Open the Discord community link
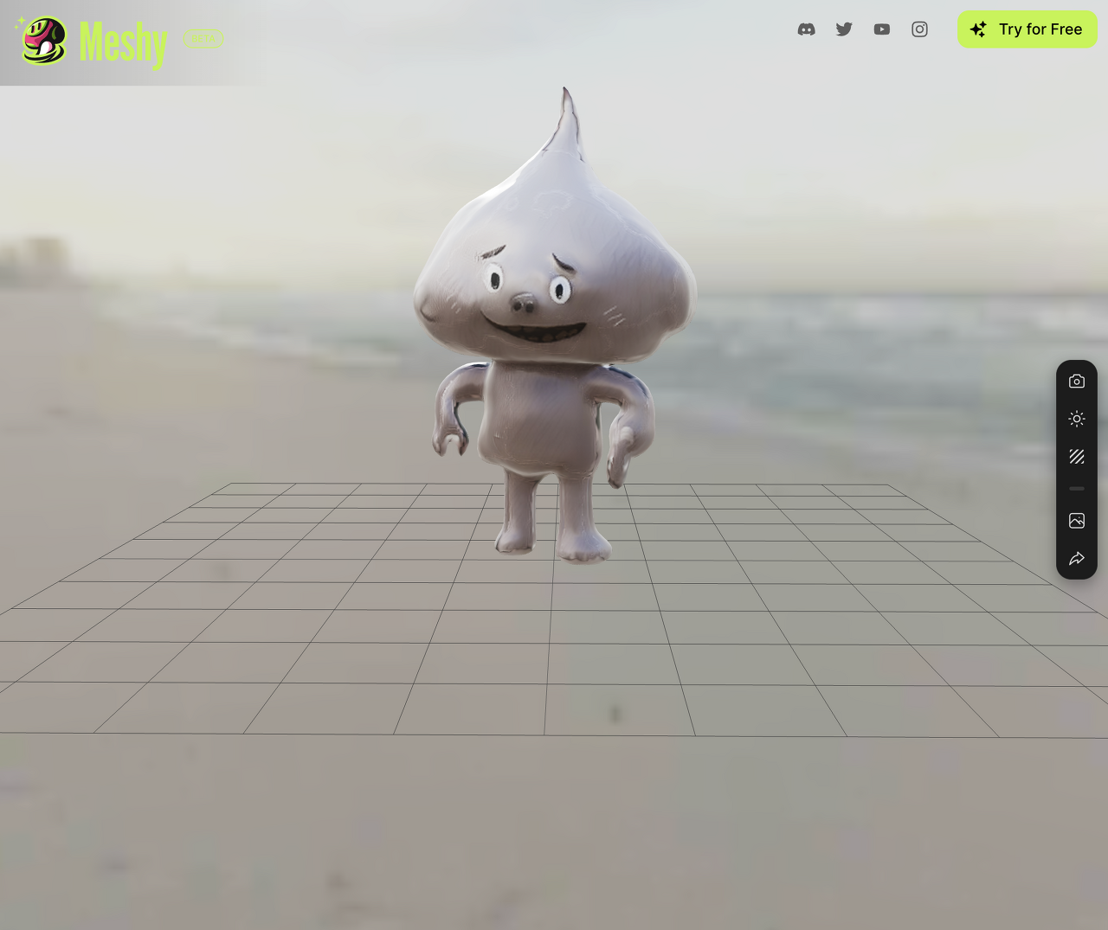 pos(806,29)
